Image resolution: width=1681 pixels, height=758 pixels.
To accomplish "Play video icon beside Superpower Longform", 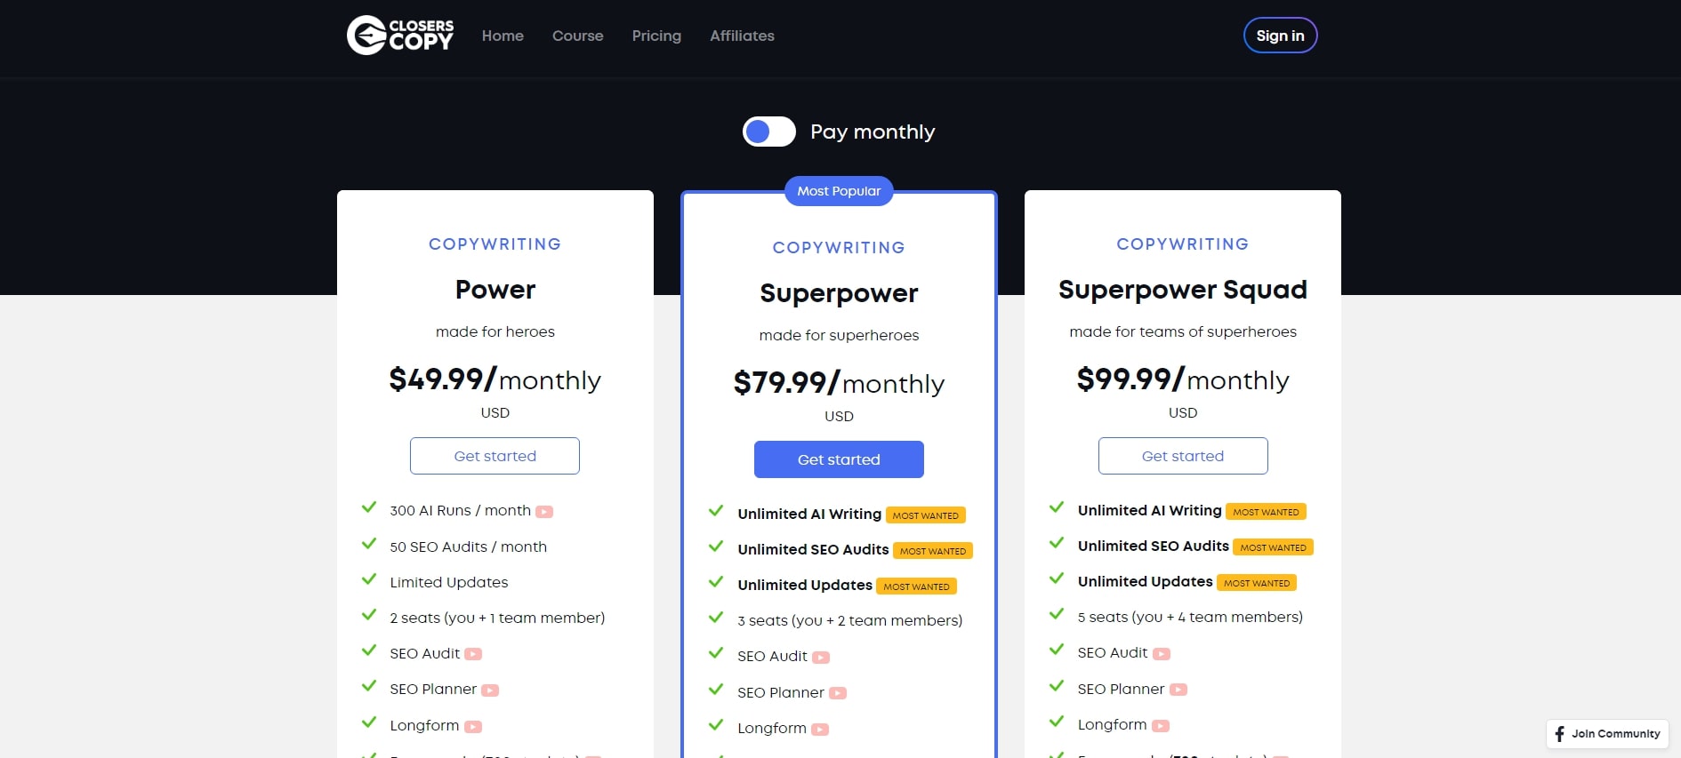I will click(820, 730).
